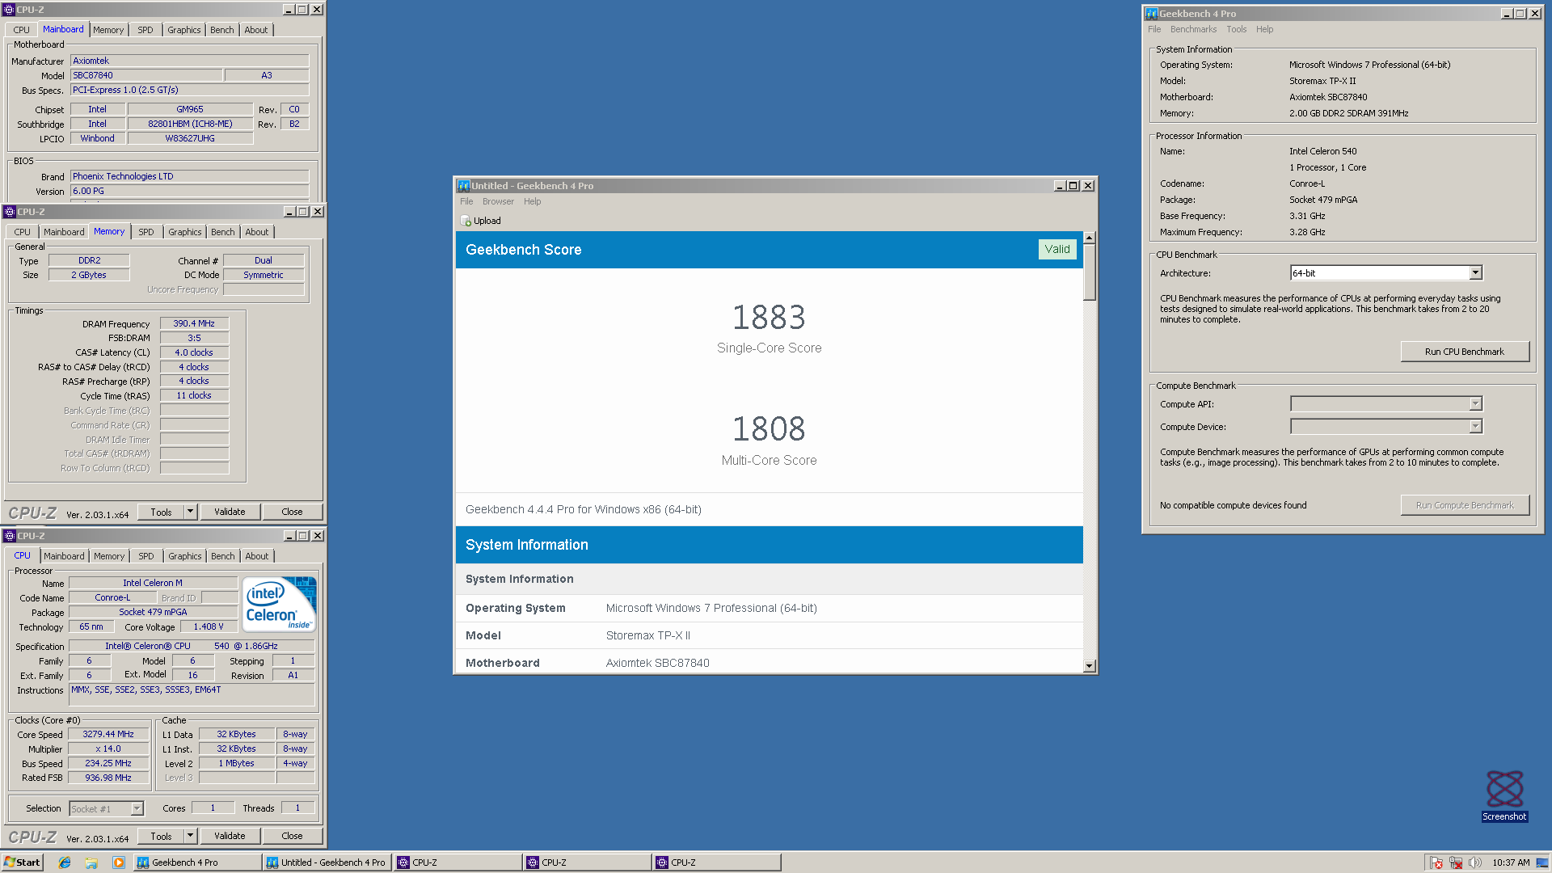Open the Compute API dropdown
Screen dimensions: 1552x873
click(1475, 403)
